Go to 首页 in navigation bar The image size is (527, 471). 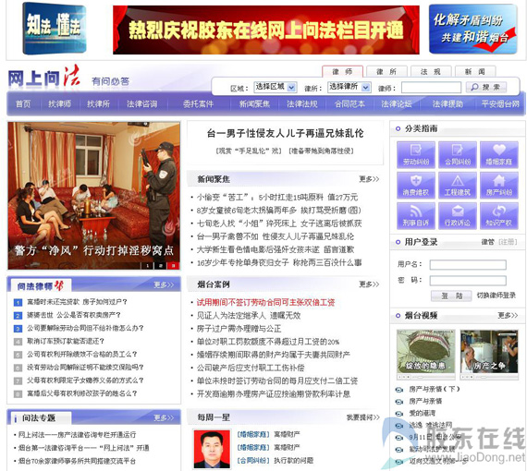coord(23,104)
